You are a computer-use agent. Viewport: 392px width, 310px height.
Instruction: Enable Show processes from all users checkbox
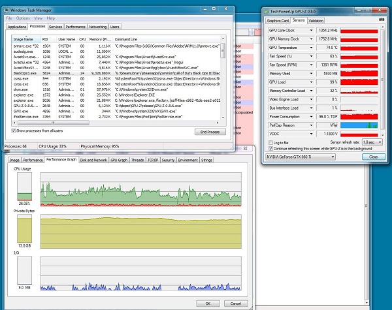point(14,131)
